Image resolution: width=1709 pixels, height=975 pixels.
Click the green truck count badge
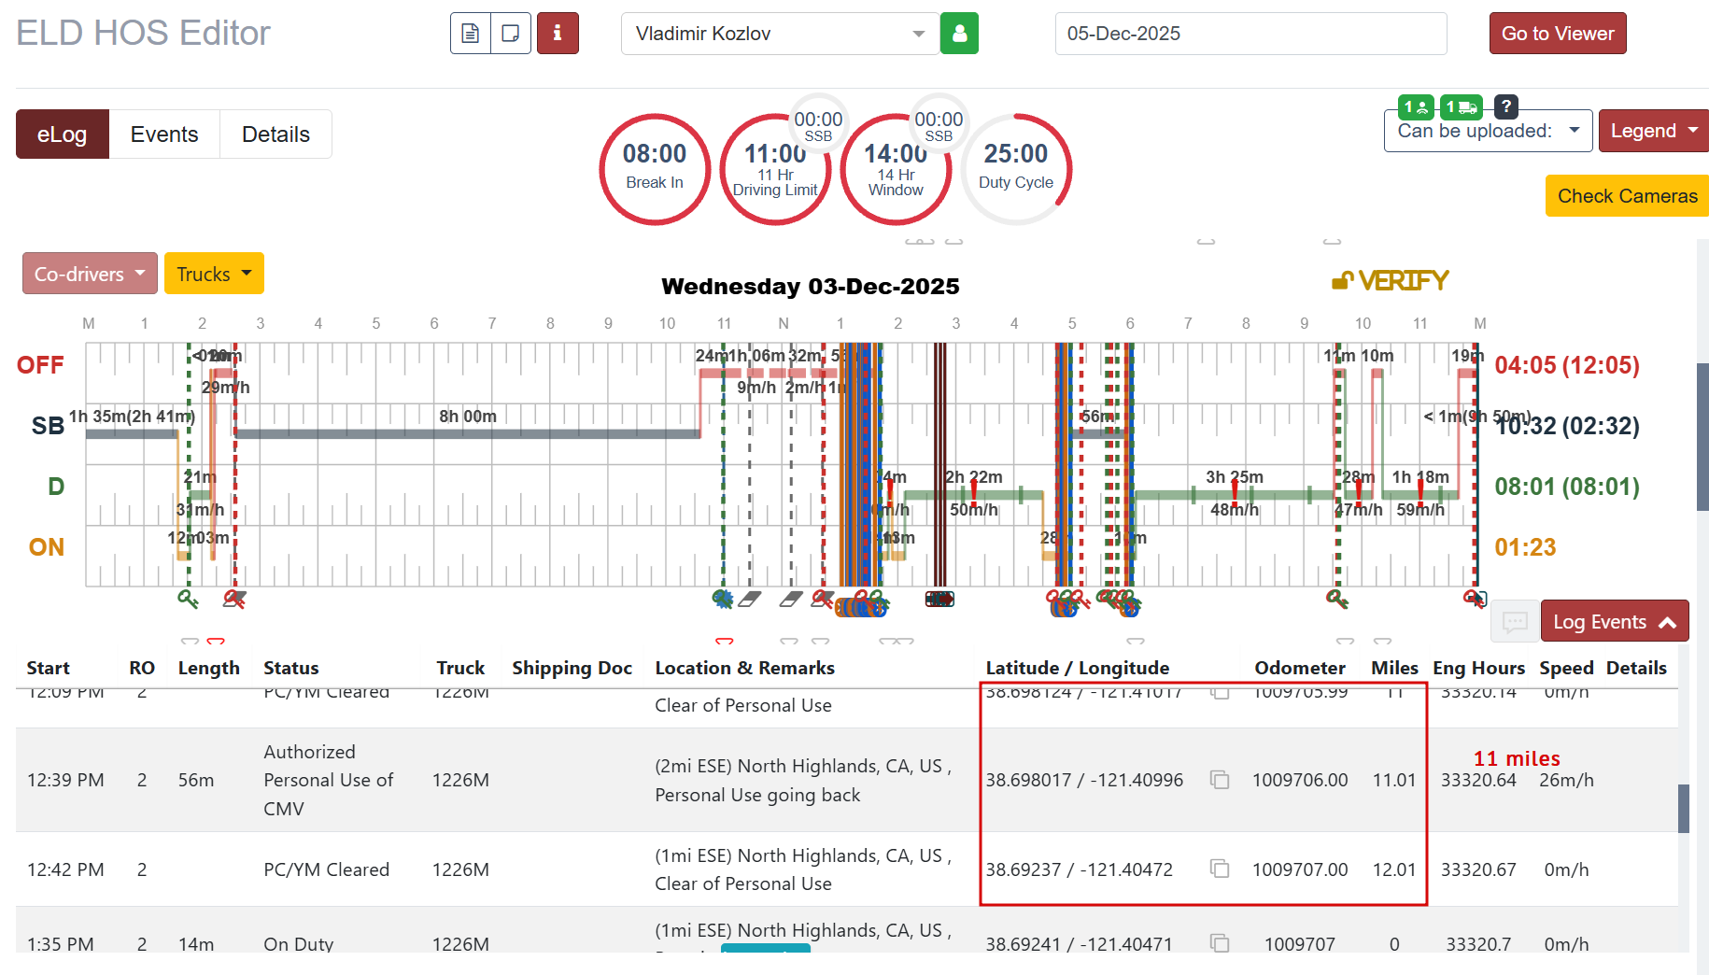coord(1462,107)
